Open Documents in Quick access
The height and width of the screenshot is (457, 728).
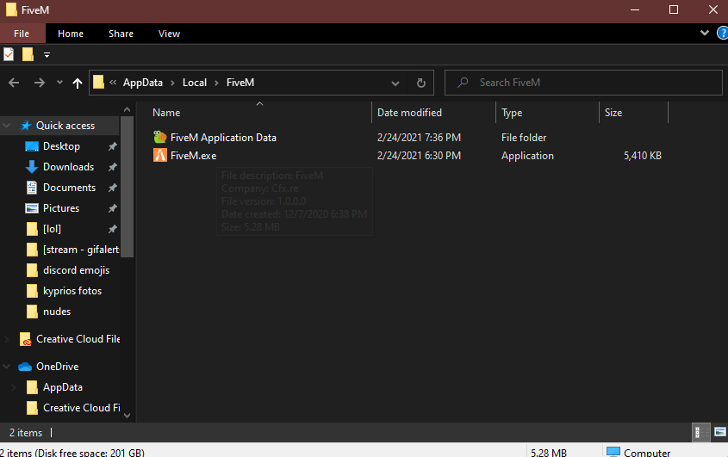pyautogui.click(x=69, y=188)
